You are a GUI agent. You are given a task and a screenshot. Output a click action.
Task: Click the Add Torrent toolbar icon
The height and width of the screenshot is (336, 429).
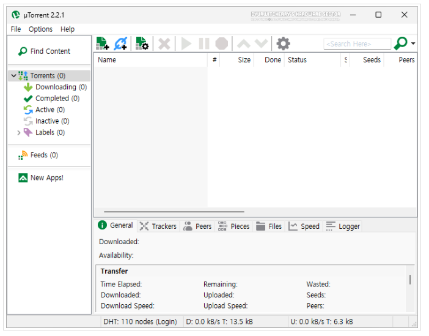pos(103,43)
